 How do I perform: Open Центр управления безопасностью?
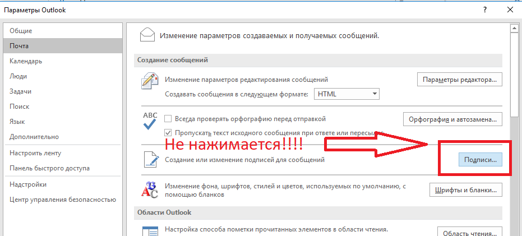[62, 200]
